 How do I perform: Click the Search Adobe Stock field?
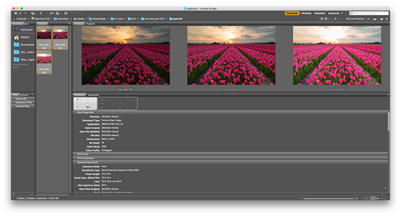(369, 13)
